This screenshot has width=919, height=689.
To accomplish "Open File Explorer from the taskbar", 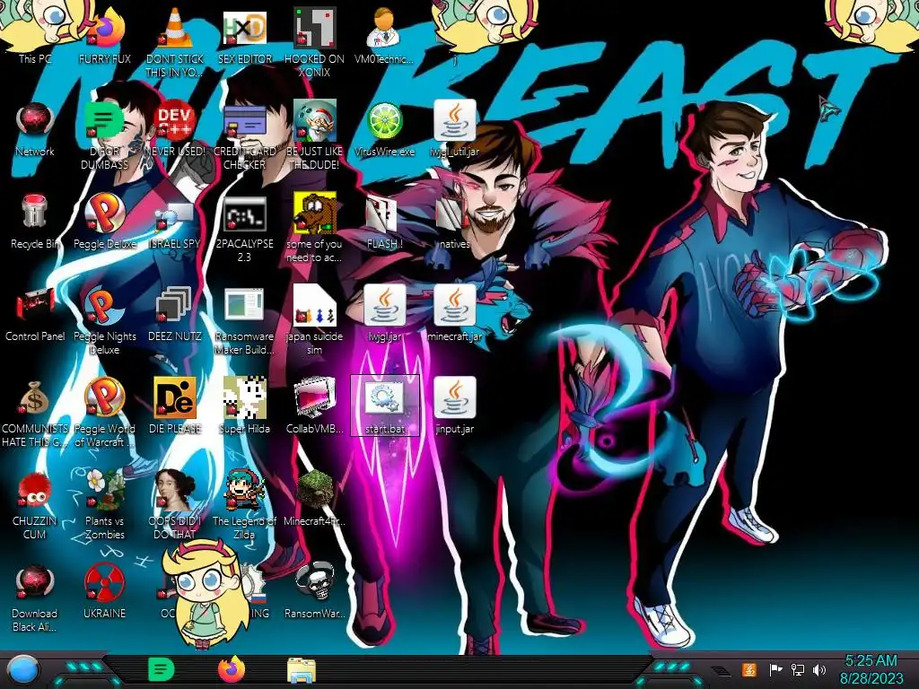I will [302, 670].
